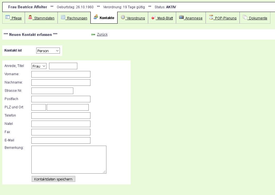Click the Verordnung clock icon
The width and height of the screenshot is (275, 195).
(x=123, y=17)
